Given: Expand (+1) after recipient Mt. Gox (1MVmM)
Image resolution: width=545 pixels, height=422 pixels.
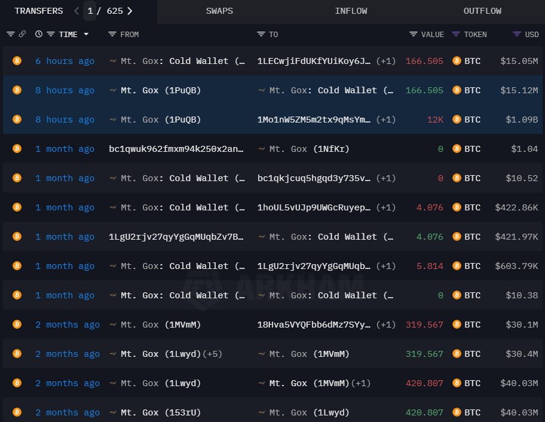Looking at the screenshot, I should point(361,383).
